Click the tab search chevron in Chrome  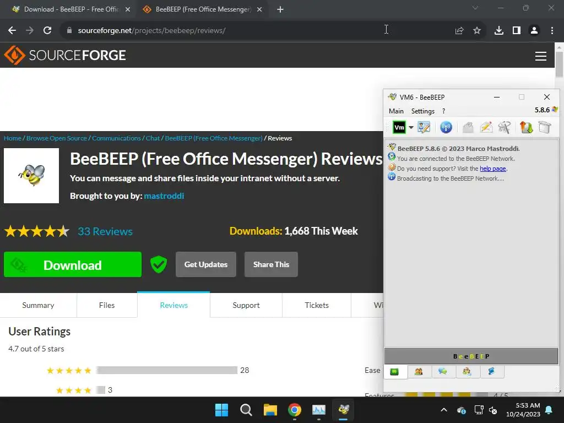coord(475,8)
